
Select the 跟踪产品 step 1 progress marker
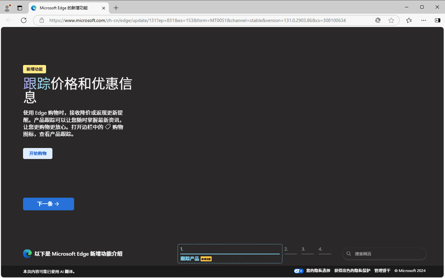click(x=230, y=254)
